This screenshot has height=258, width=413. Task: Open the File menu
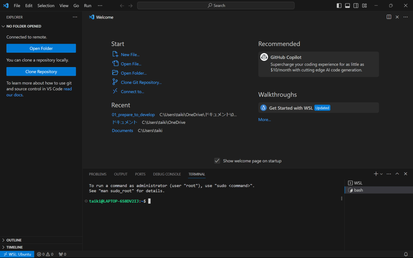pyautogui.click(x=17, y=6)
